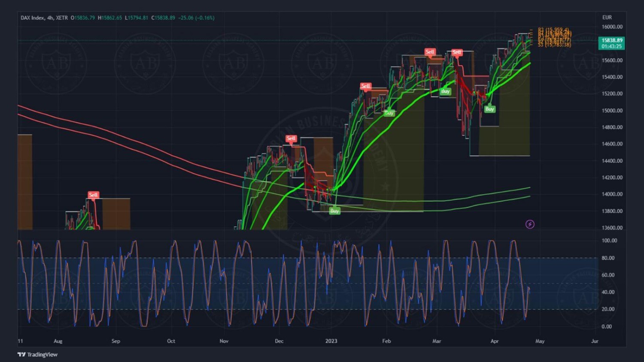Click the 14000.00 price axis label

[x=612, y=194]
